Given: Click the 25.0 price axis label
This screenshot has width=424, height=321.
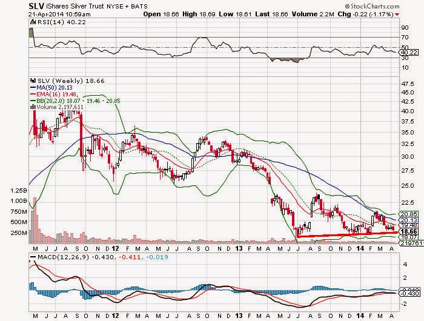Looking at the screenshot, I should click(x=408, y=186).
